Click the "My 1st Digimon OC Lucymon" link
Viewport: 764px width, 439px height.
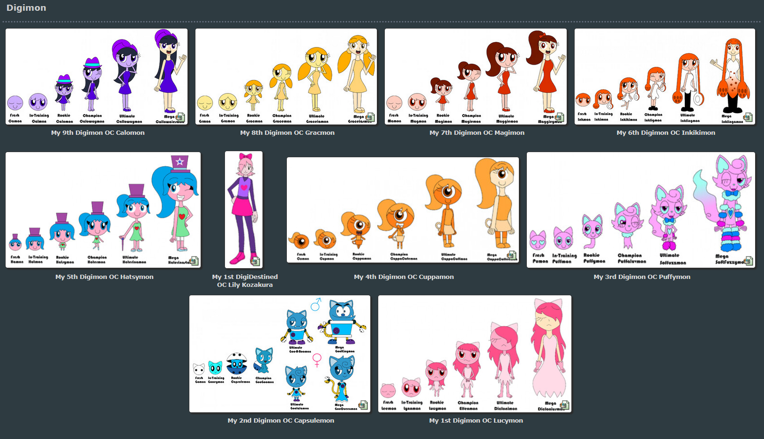pos(476,421)
